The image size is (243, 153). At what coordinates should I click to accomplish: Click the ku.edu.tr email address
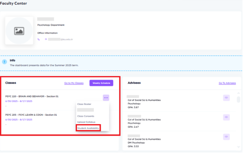click(x=60, y=39)
